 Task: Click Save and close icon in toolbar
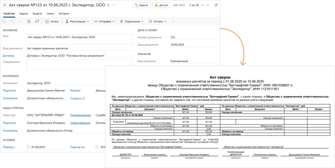(x=12, y=21)
